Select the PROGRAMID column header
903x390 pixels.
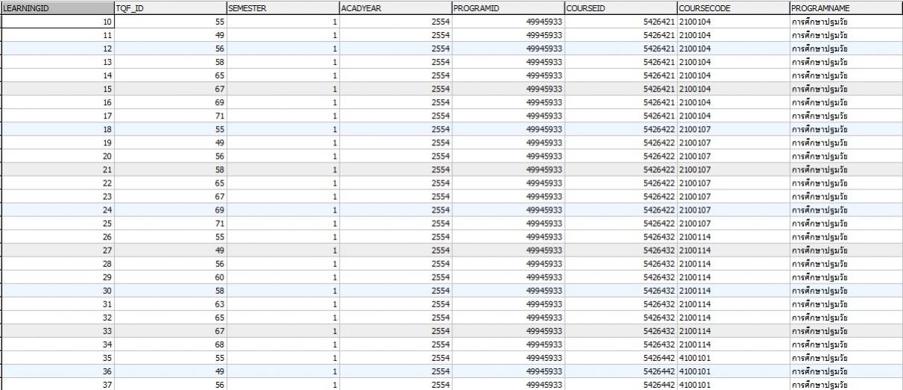[507, 7]
